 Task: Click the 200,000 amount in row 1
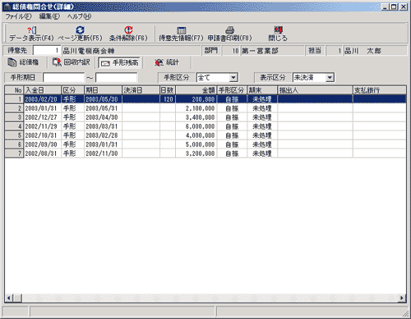coord(196,99)
